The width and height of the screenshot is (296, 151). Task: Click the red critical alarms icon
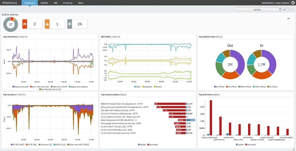[25, 24]
